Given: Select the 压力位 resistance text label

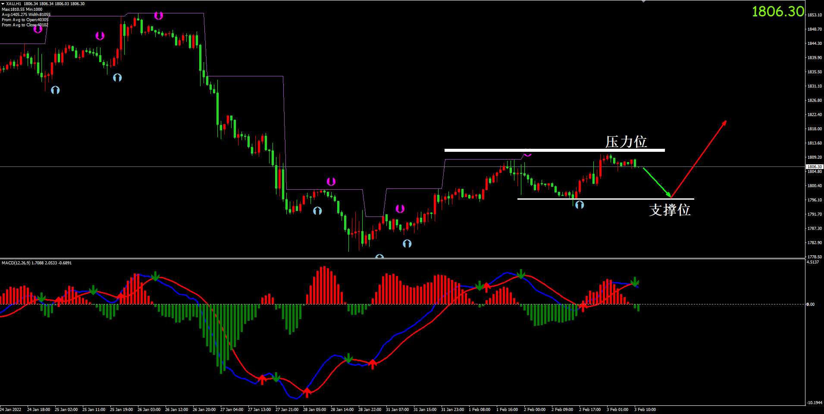Looking at the screenshot, I should click(x=626, y=141).
